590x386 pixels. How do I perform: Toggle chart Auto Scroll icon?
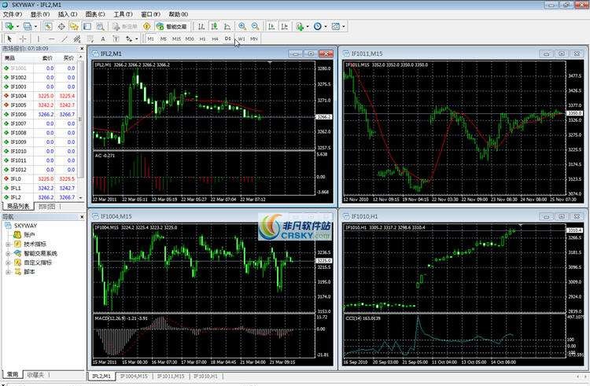click(x=271, y=26)
